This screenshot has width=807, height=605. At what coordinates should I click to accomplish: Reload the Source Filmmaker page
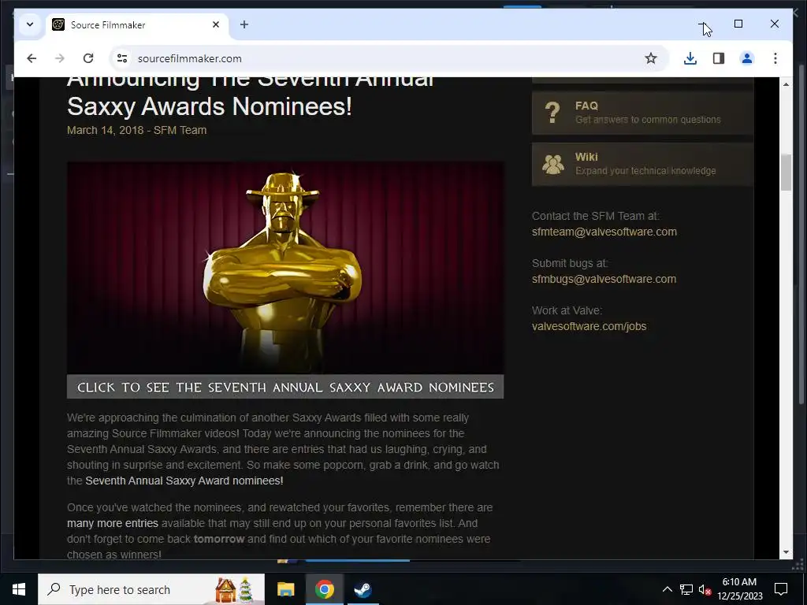coord(88,58)
